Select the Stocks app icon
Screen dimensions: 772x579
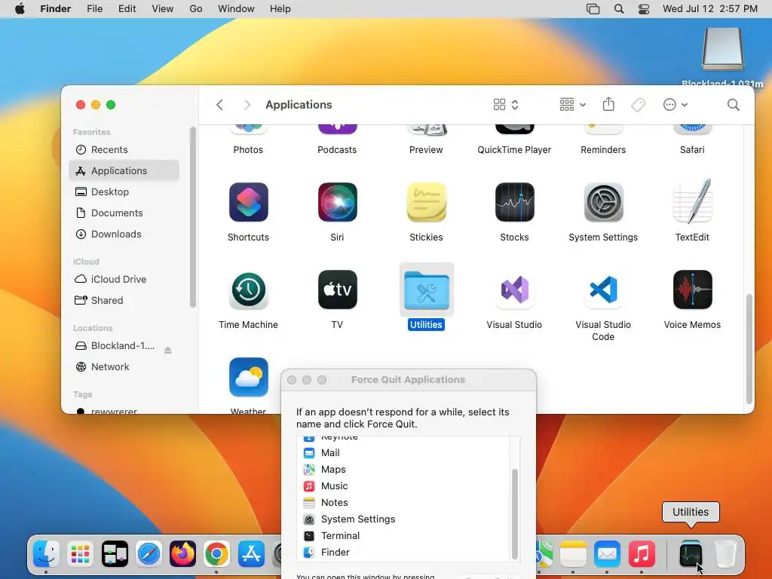point(514,202)
